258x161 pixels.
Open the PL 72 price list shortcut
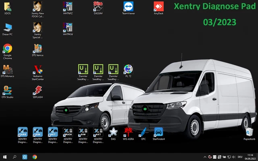(x=128, y=71)
